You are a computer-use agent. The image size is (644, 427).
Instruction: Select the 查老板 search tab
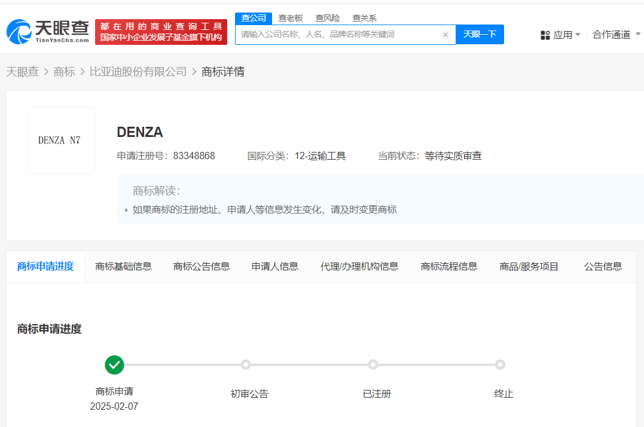point(291,18)
